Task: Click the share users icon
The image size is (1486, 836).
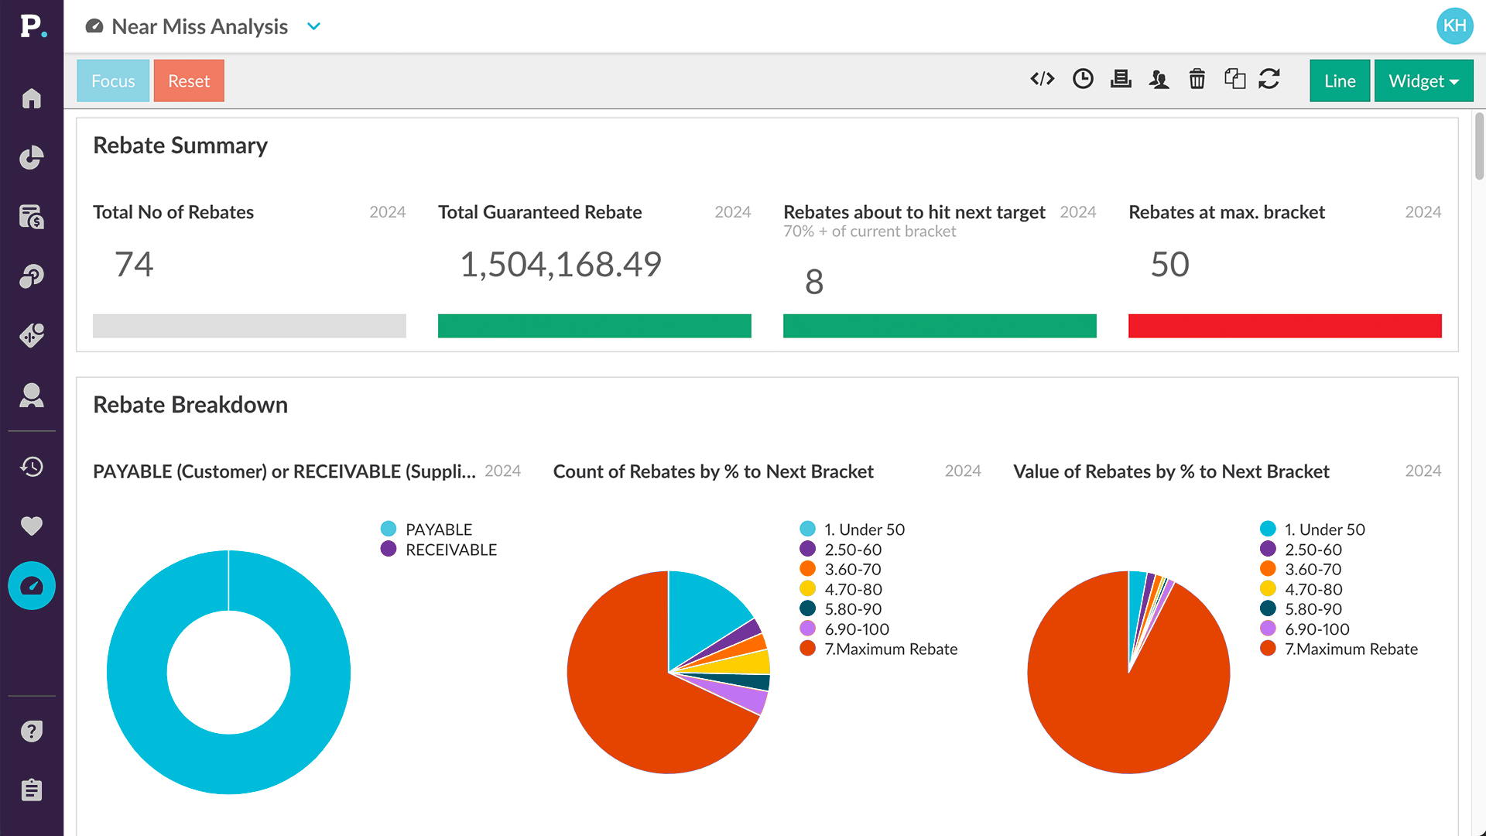Action: (1159, 79)
